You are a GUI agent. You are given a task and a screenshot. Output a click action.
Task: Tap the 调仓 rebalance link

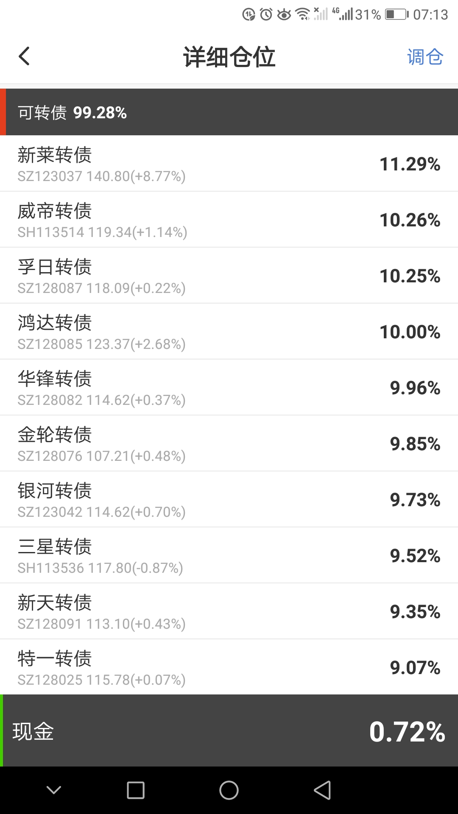425,57
